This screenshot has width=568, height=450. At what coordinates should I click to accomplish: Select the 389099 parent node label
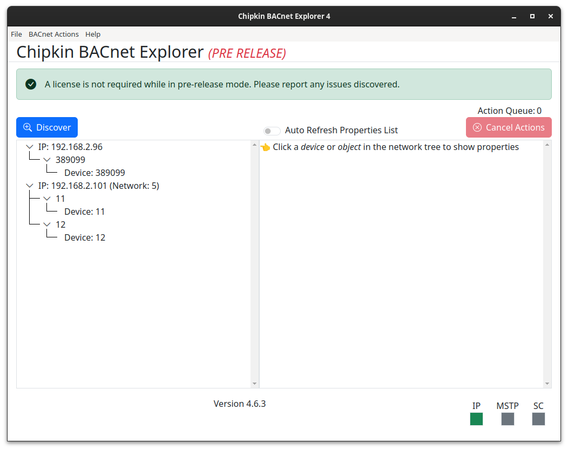point(70,160)
